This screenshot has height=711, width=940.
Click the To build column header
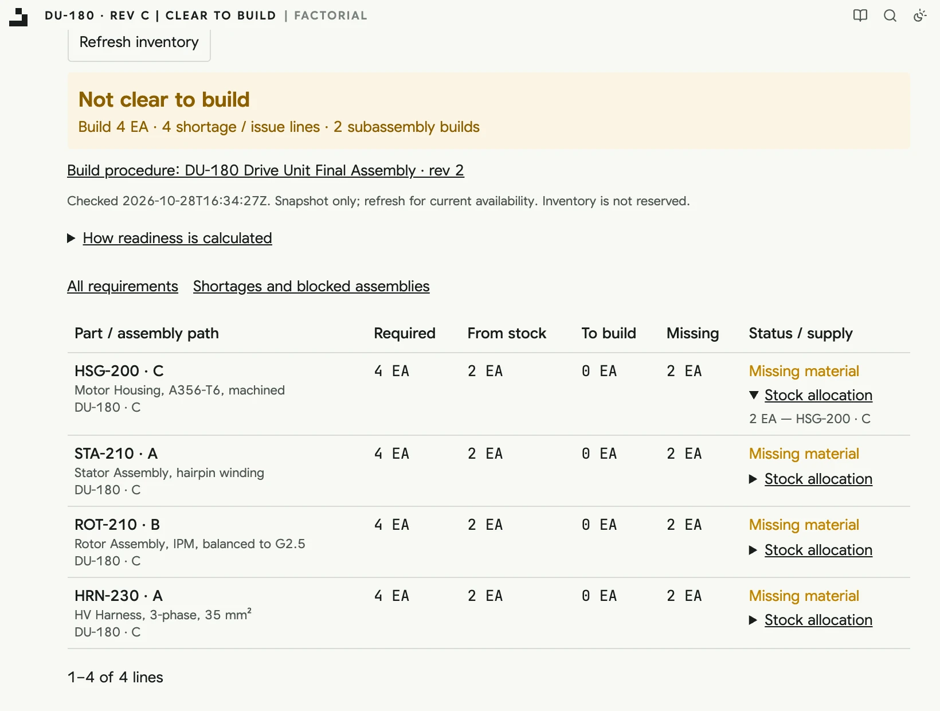[609, 333]
